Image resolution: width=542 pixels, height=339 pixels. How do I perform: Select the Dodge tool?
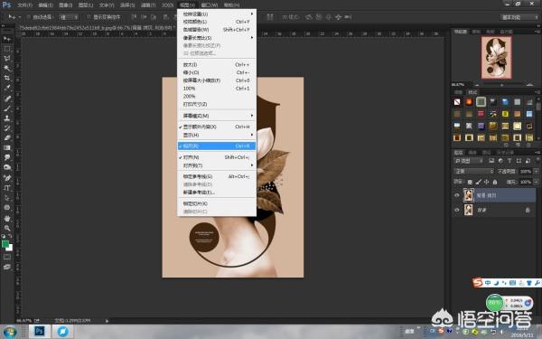tap(7, 167)
